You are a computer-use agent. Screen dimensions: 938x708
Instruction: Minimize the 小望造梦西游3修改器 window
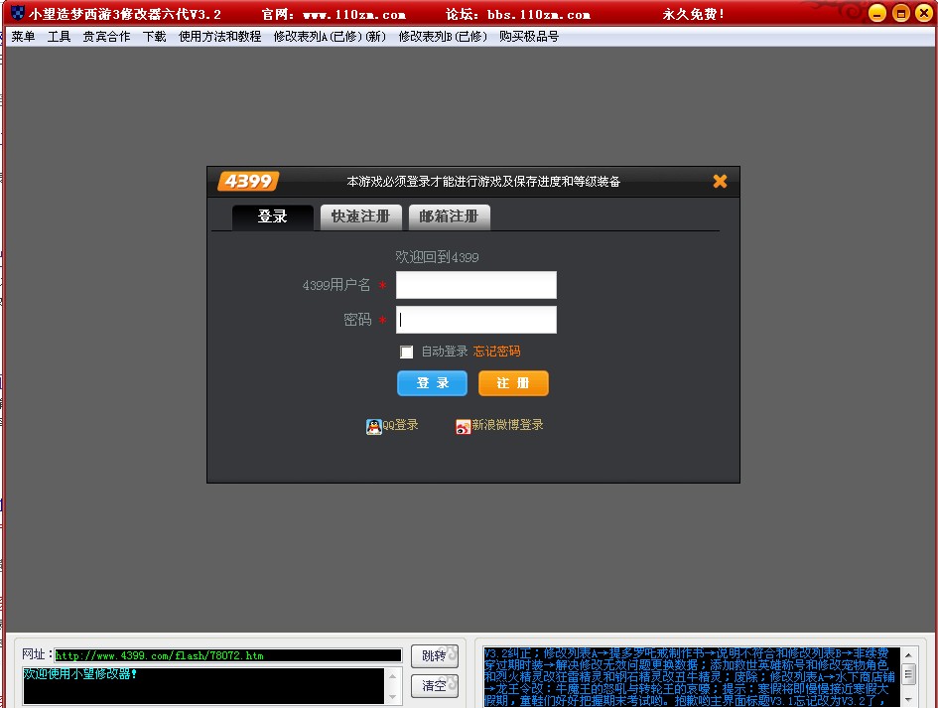coord(877,13)
